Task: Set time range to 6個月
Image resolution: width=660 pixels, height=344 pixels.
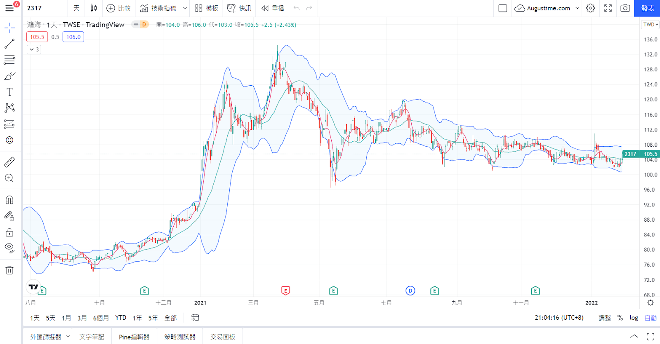Action: [x=101, y=318]
